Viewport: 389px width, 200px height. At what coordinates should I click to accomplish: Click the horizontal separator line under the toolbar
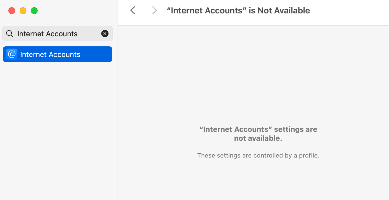(x=254, y=25)
